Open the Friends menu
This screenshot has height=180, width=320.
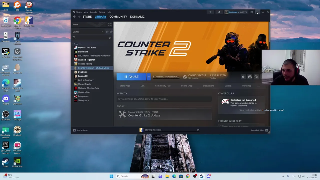93,12
